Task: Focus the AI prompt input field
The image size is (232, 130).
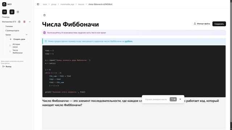Action: point(156,99)
